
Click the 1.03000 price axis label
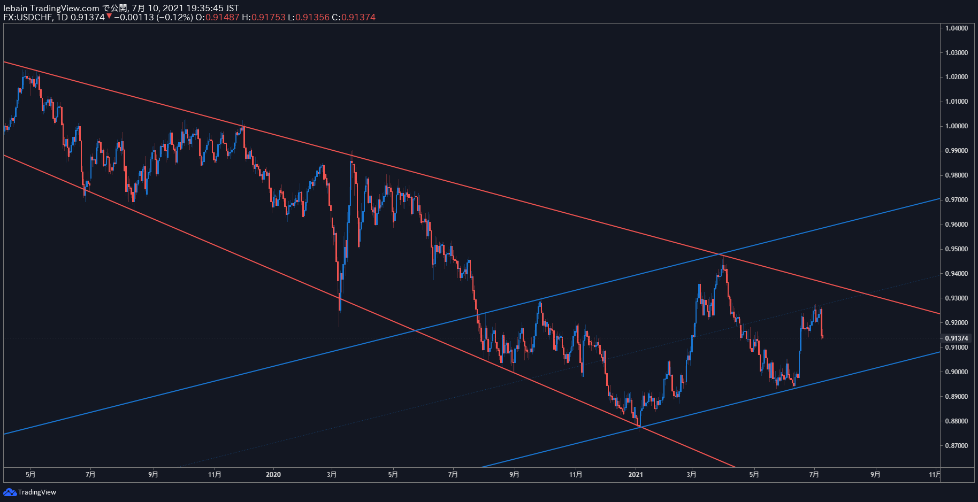click(x=957, y=53)
